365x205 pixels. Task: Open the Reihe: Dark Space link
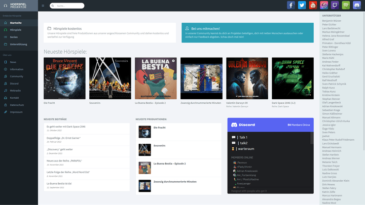(280, 106)
